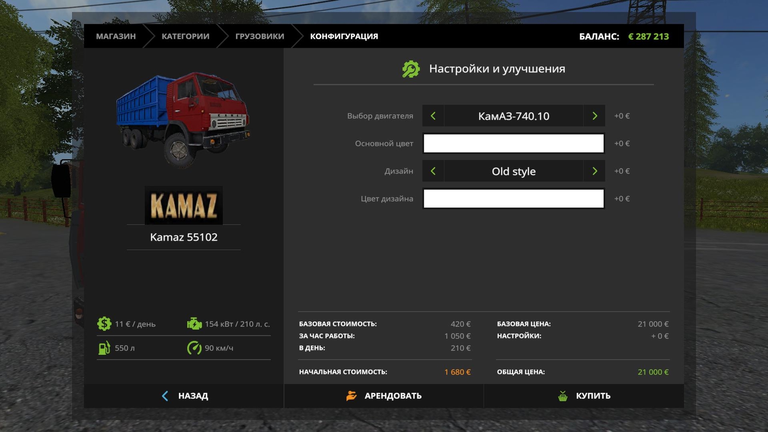The height and width of the screenshot is (432, 768).
Task: Open the Цвет дизайна color swatch
Action: (513, 199)
